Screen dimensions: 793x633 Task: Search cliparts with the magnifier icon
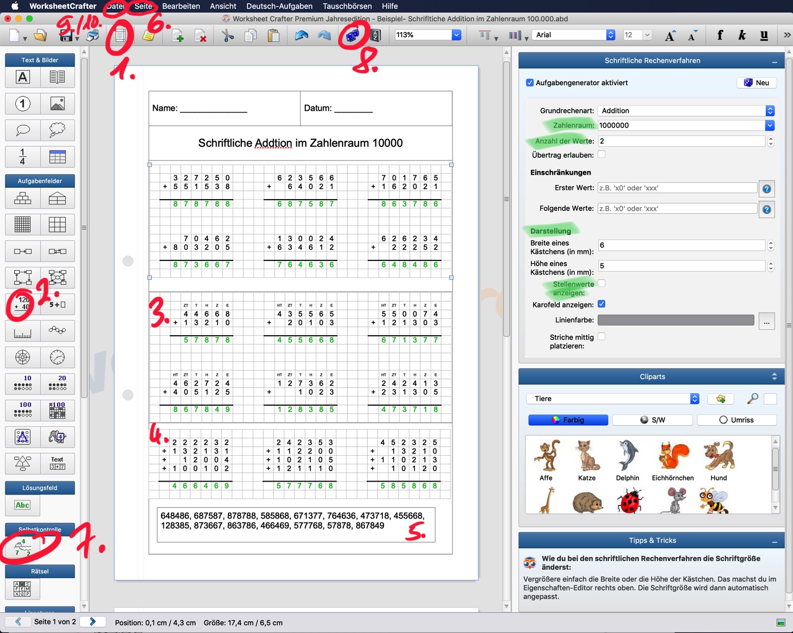point(752,399)
